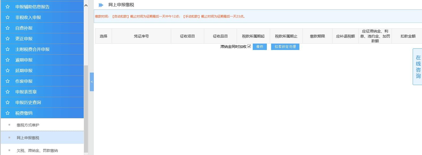Click star icon next to 作废申报
This screenshot has width=422, height=155.
(x=7, y=81)
